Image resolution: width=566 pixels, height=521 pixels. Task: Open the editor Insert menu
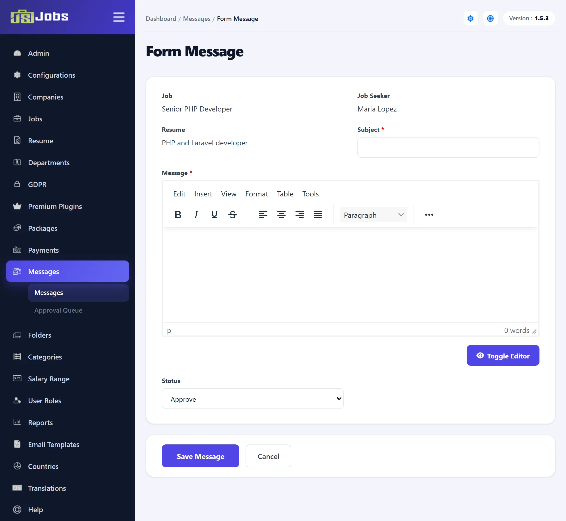click(203, 194)
